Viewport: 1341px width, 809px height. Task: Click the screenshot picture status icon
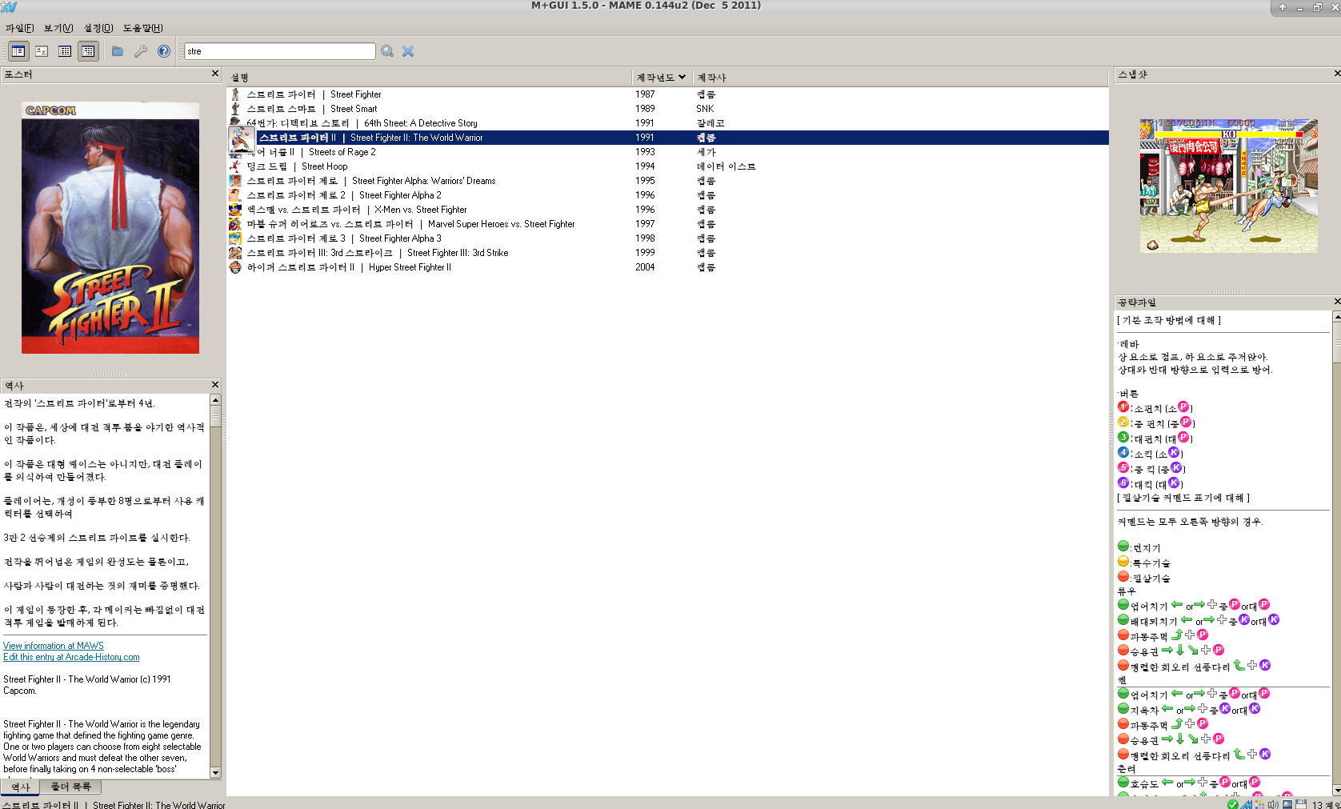click(1287, 804)
